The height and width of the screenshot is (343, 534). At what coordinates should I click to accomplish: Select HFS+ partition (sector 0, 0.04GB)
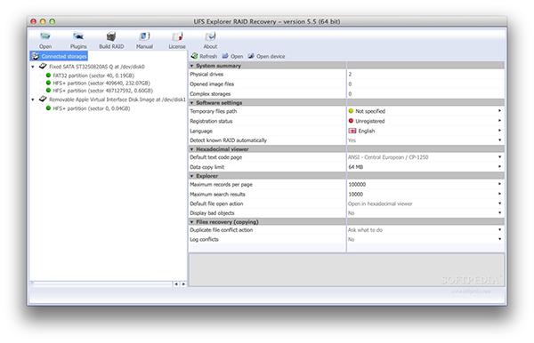pos(92,108)
